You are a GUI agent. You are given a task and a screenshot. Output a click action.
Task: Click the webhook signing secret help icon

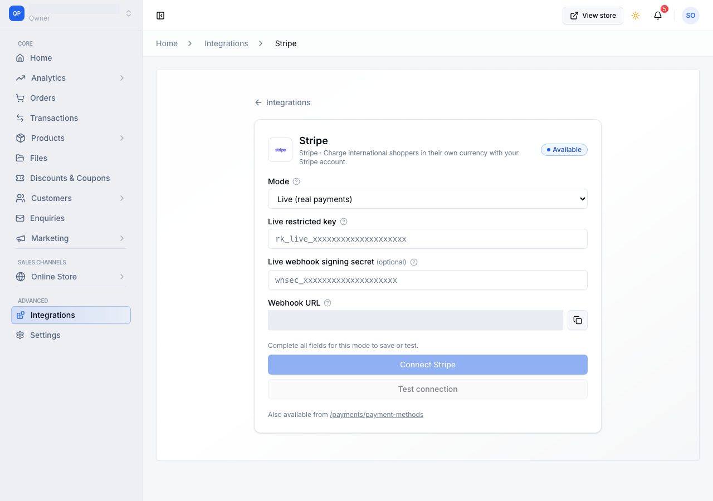(414, 262)
